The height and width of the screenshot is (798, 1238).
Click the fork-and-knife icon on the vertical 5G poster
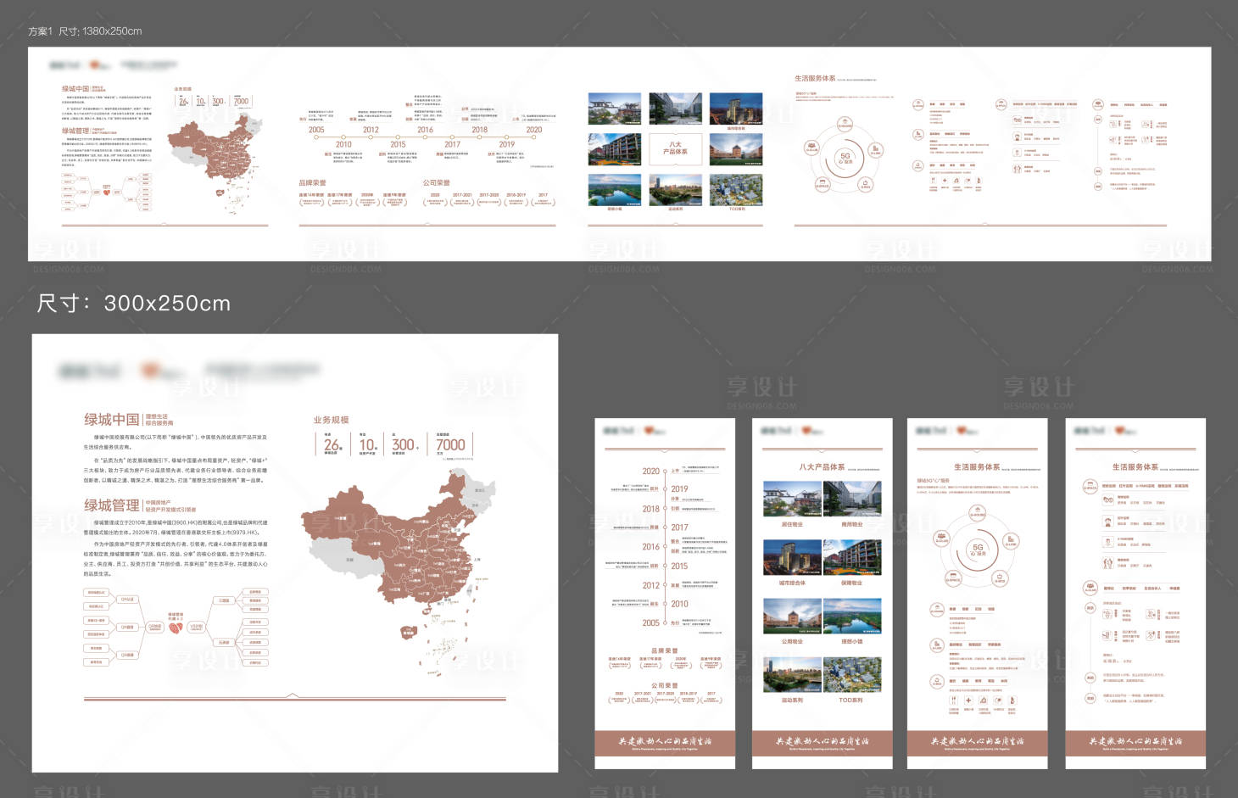click(x=953, y=700)
